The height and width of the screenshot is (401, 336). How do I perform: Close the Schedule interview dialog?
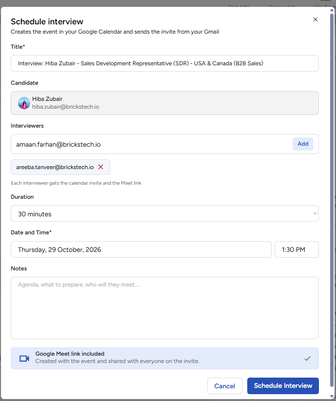pos(315,19)
